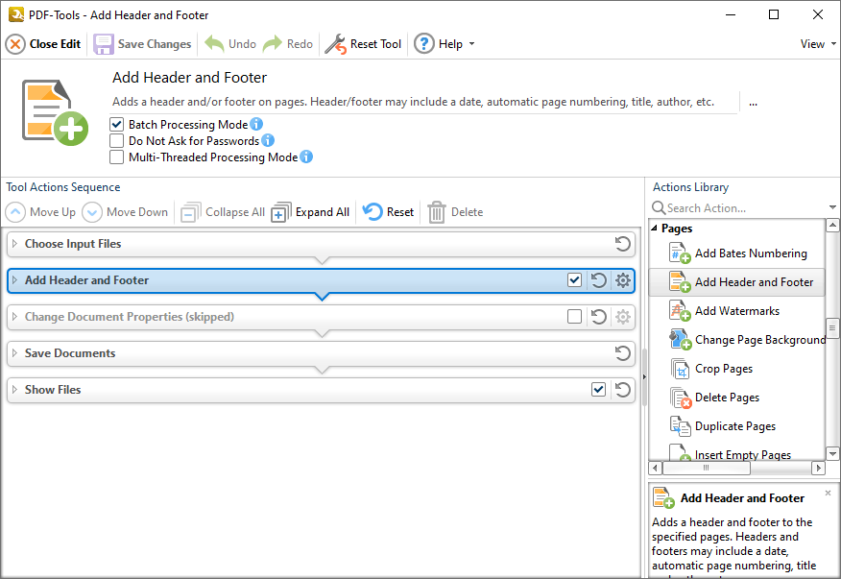Toggle the Show Files step checkbox
Screen dimensions: 841x579
tap(598, 390)
